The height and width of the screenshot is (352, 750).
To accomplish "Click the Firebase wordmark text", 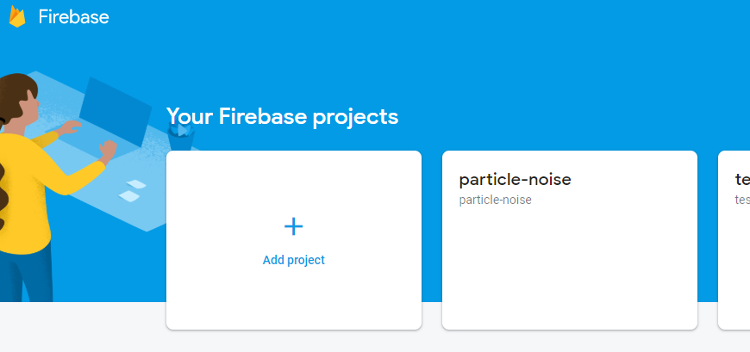I will click(73, 17).
